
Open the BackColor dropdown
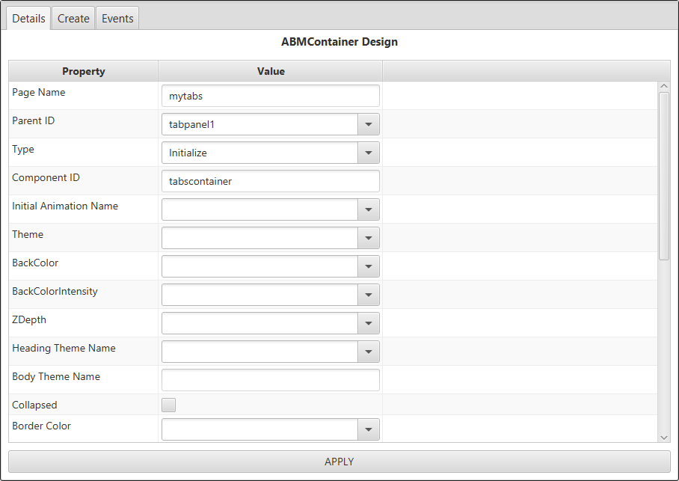[x=368, y=266]
